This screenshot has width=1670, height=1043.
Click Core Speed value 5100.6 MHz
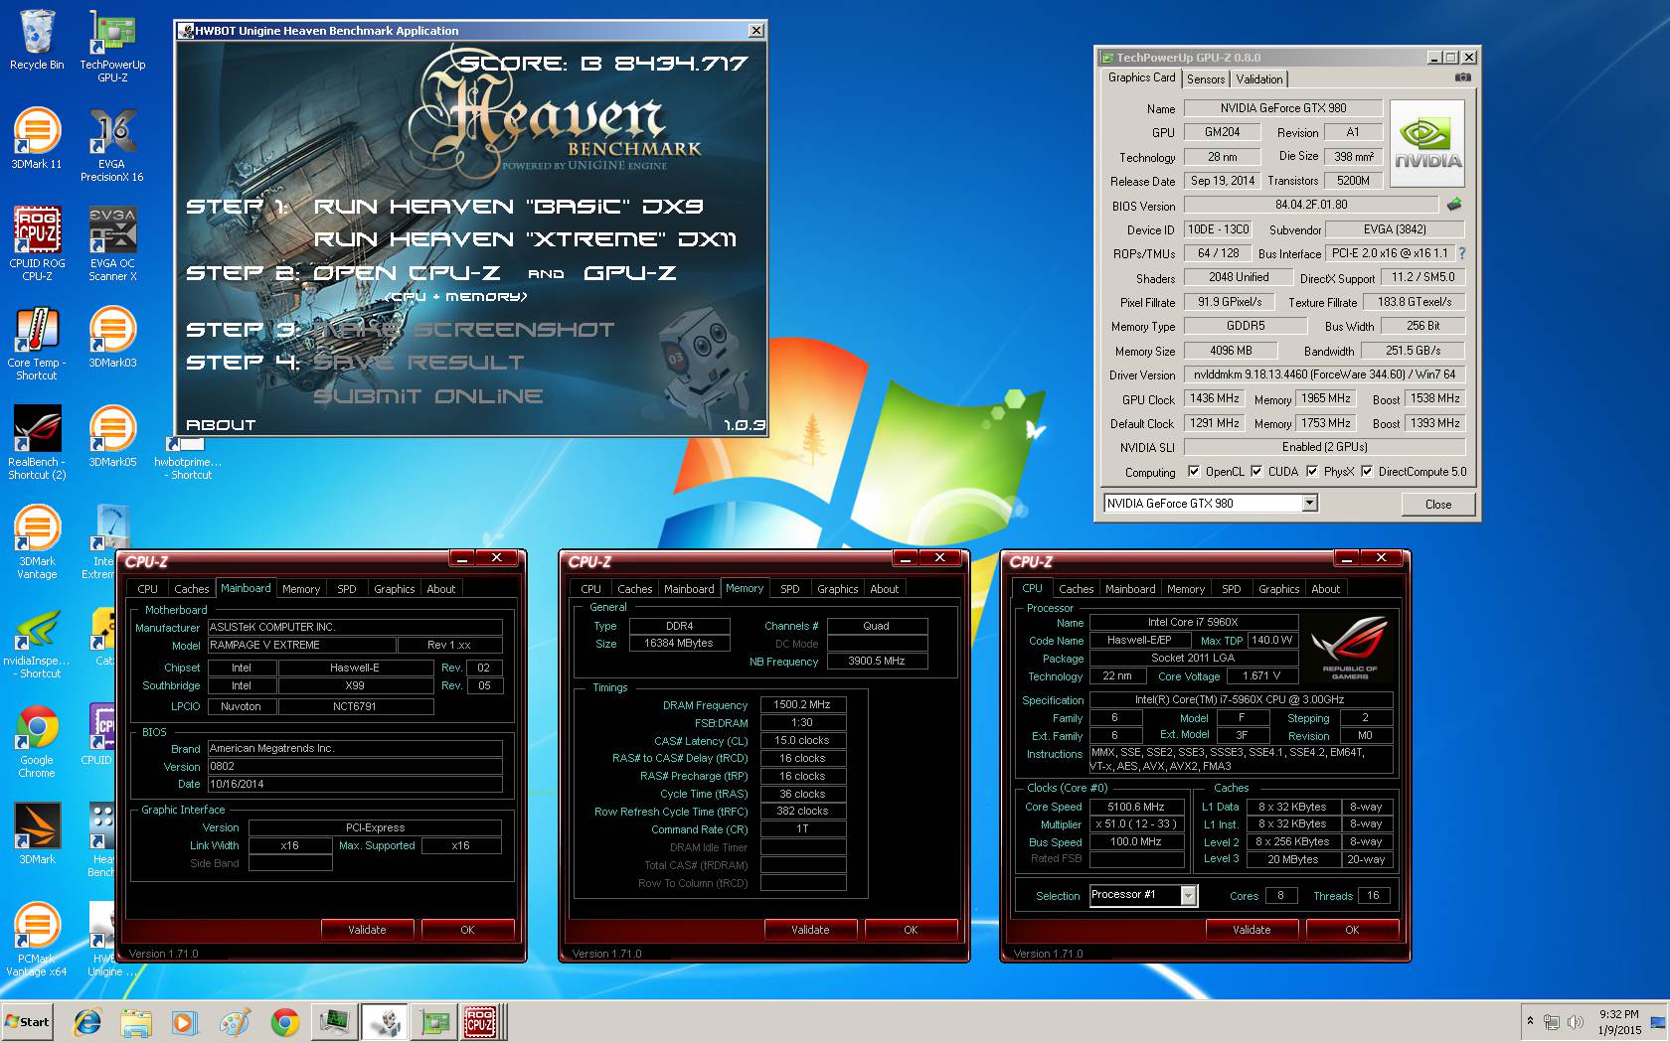[1136, 807]
